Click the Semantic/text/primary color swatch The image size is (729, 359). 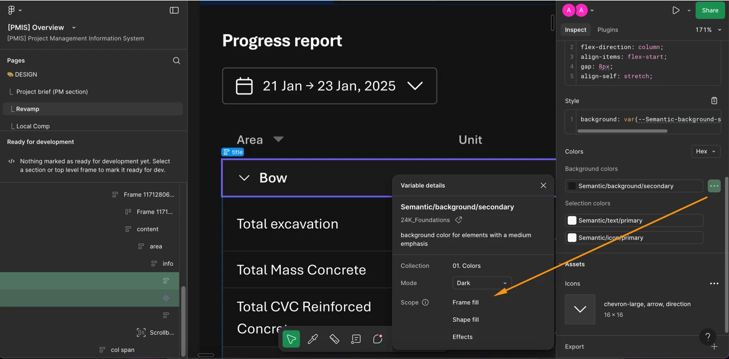point(572,220)
